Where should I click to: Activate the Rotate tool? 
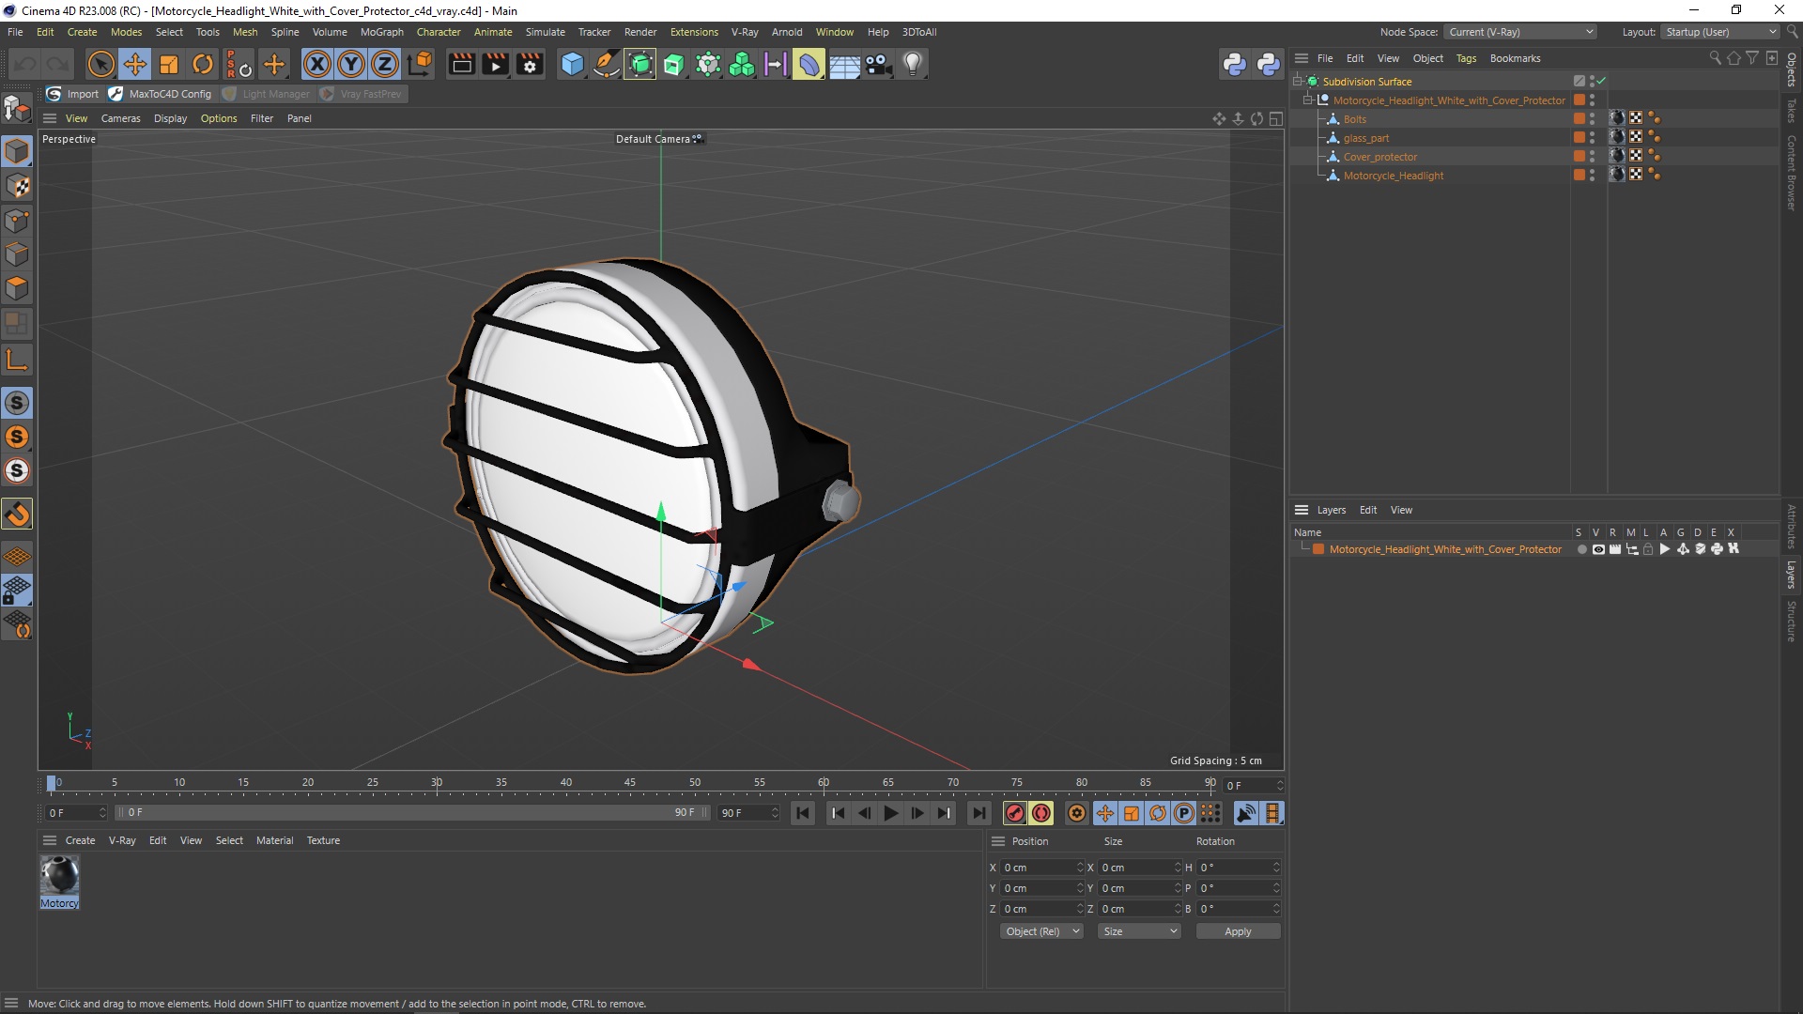pos(202,64)
